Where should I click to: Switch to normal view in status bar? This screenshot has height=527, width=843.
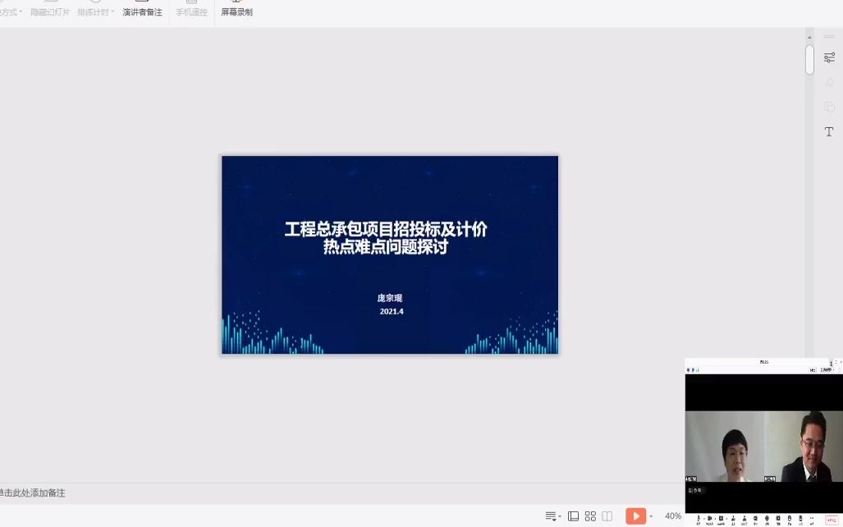coord(573,516)
